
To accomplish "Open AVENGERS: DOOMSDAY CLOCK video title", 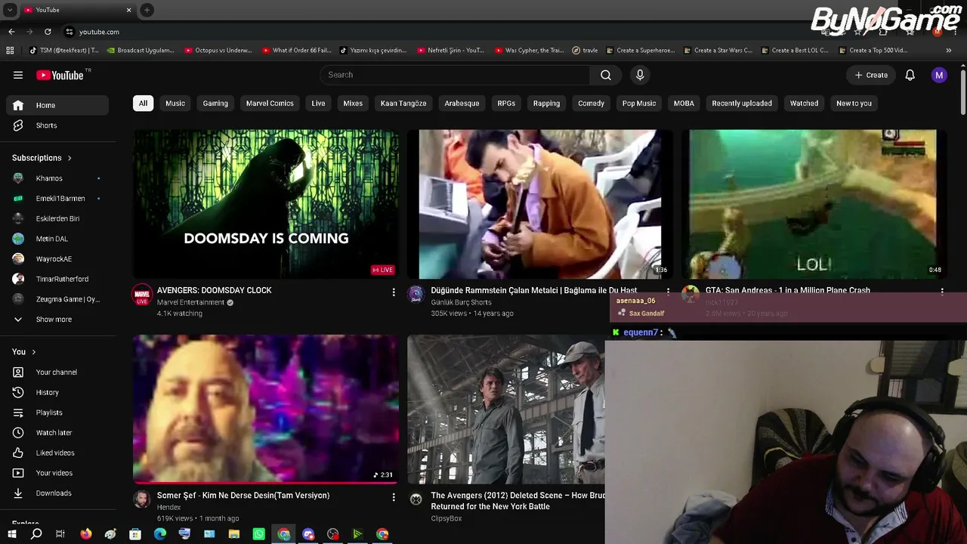I will [x=215, y=290].
